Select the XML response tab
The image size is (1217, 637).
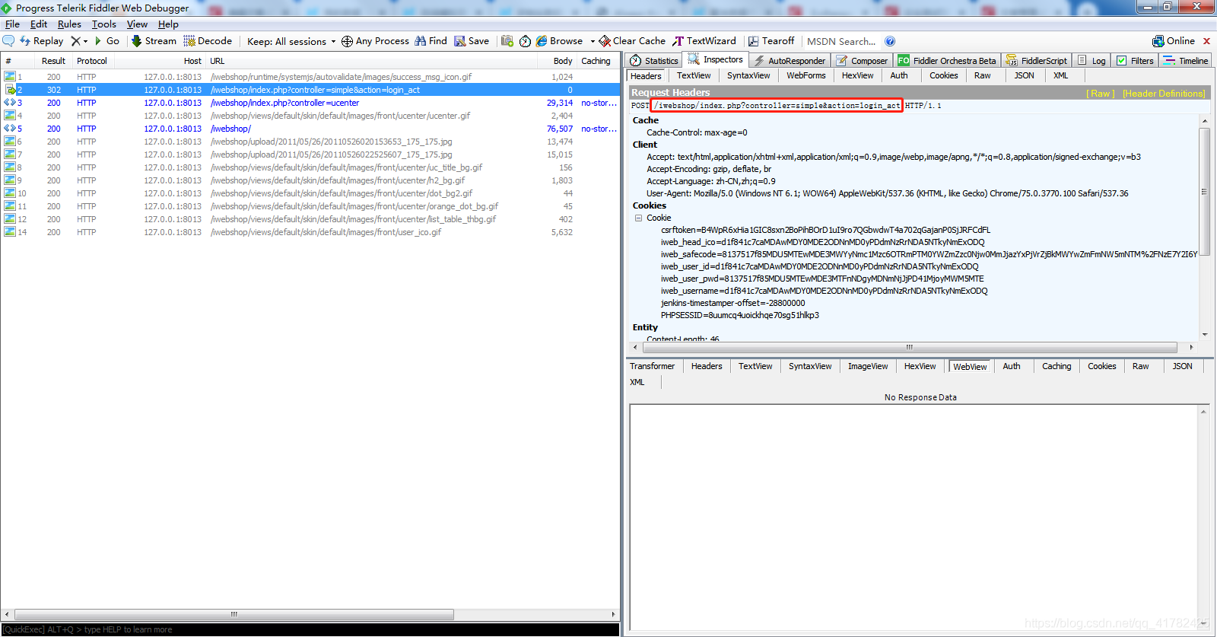click(637, 383)
